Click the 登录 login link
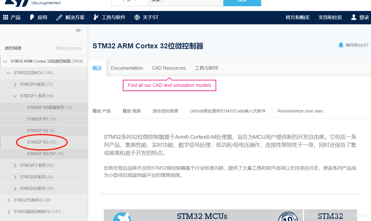This screenshot has width=371, height=221. coord(364,18)
